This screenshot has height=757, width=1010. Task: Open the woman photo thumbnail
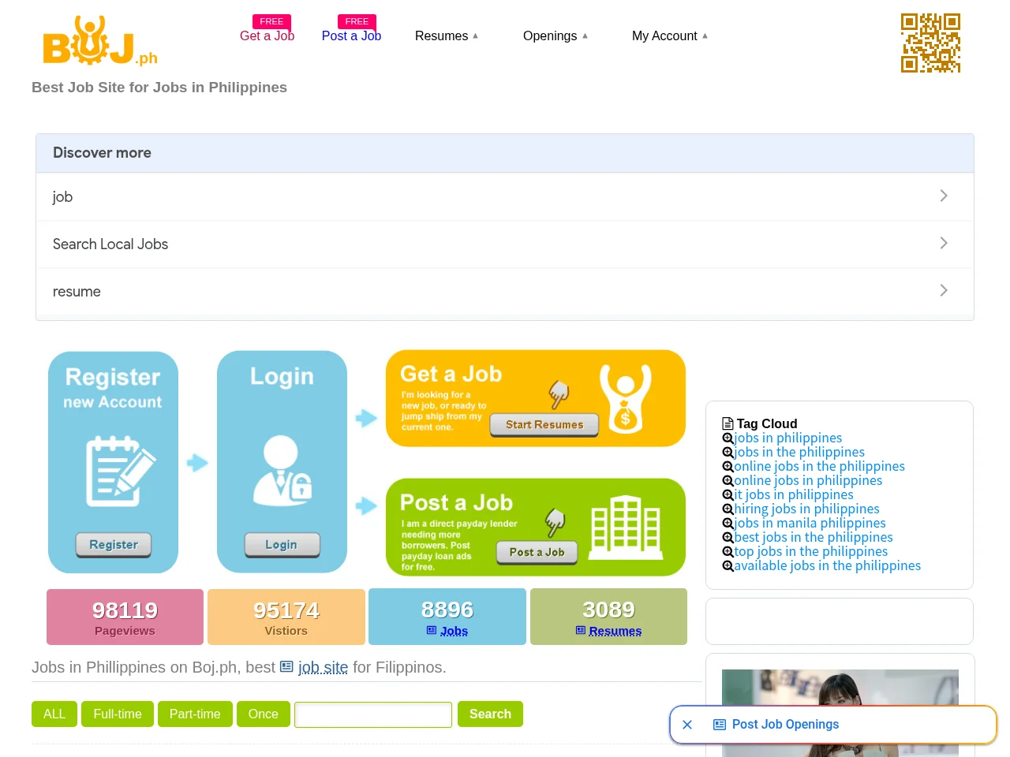pyautogui.click(x=840, y=713)
